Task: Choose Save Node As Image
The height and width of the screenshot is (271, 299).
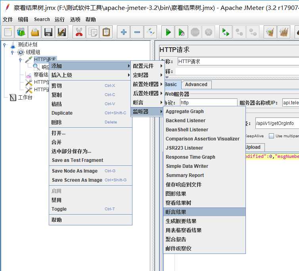Action: point(90,171)
